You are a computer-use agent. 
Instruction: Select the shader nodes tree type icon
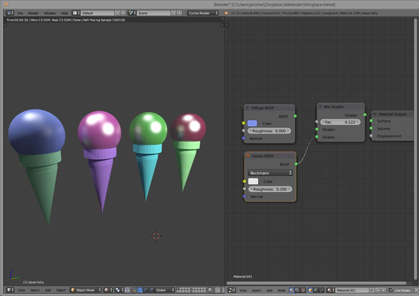coord(292,290)
